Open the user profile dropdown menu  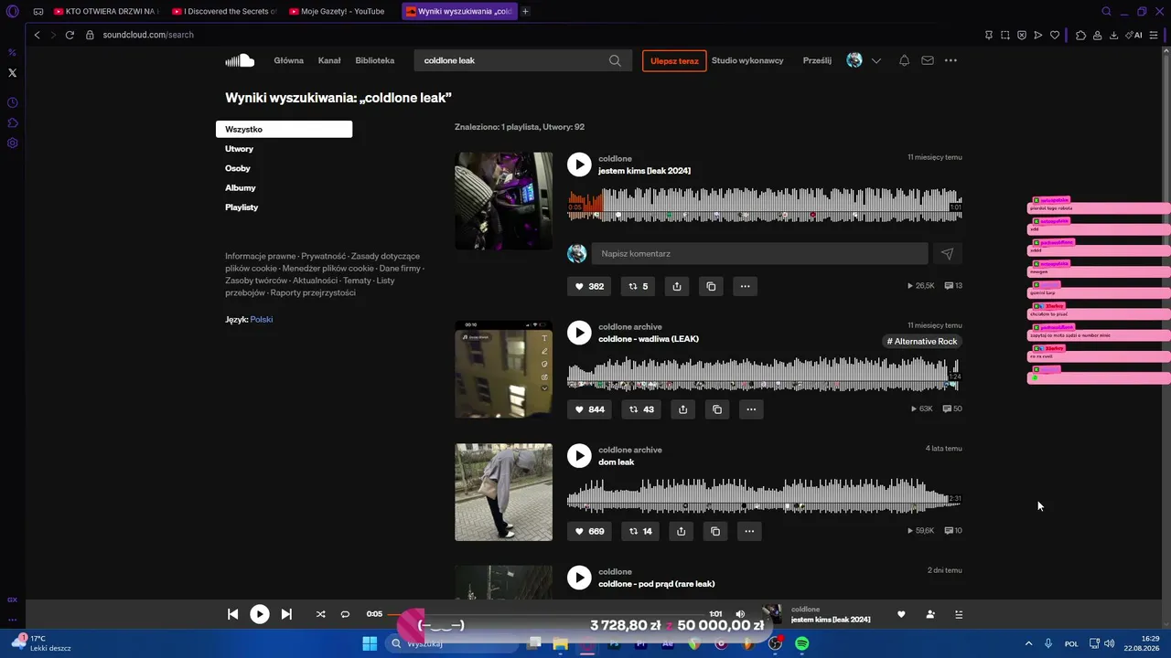tap(876, 60)
